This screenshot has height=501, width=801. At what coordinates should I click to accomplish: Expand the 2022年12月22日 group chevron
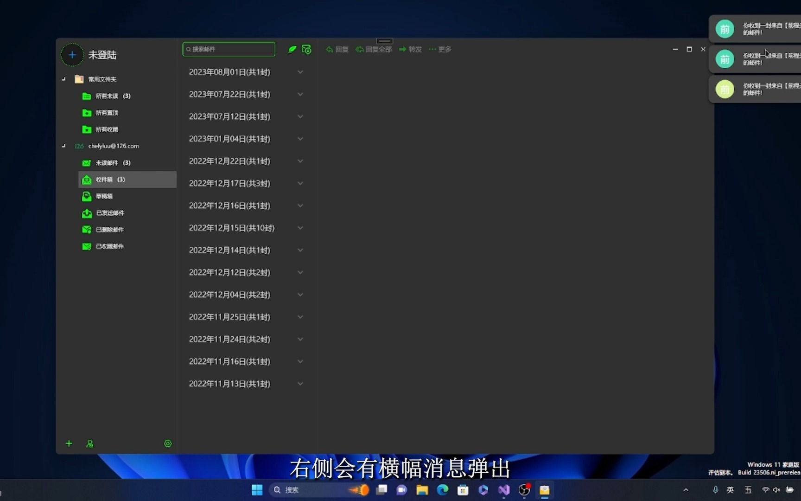(300, 161)
